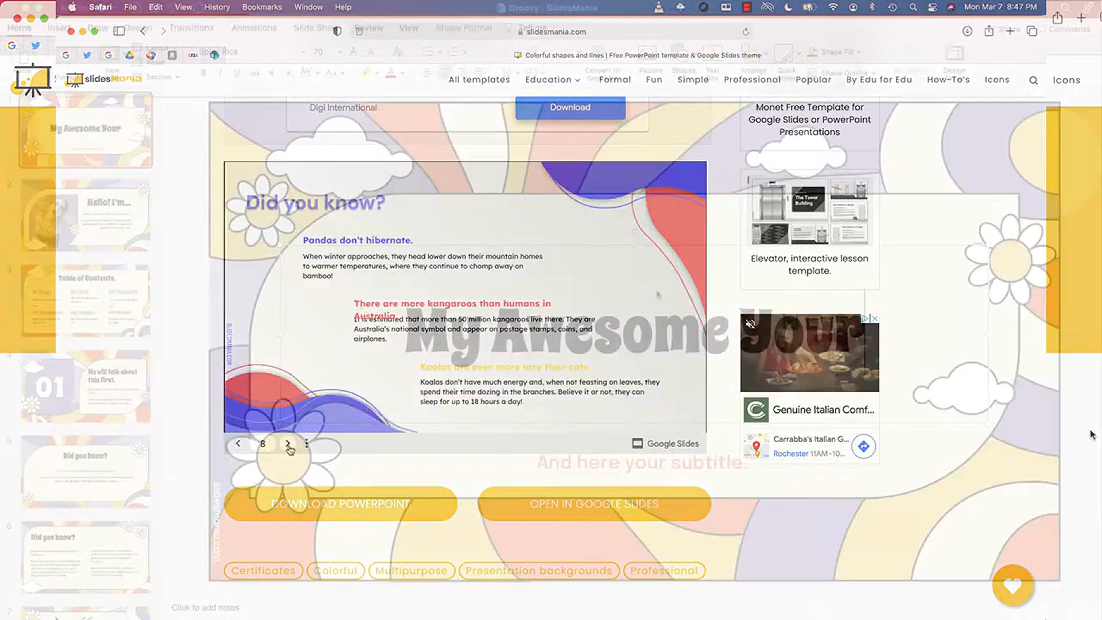Select the Presentation backgrounds tag

(x=538, y=571)
